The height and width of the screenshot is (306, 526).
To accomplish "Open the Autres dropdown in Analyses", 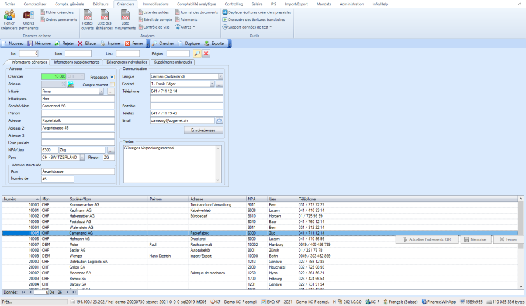I will pos(187,27).
